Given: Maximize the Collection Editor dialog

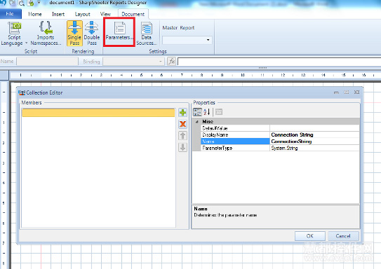Looking at the screenshot, I should coord(346,92).
